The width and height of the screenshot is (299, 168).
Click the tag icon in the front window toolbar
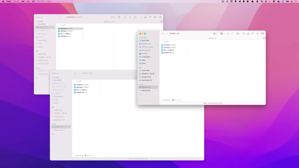click(232, 34)
